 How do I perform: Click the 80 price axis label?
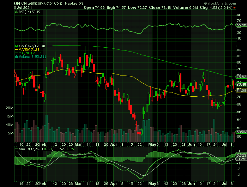click(x=239, y=62)
